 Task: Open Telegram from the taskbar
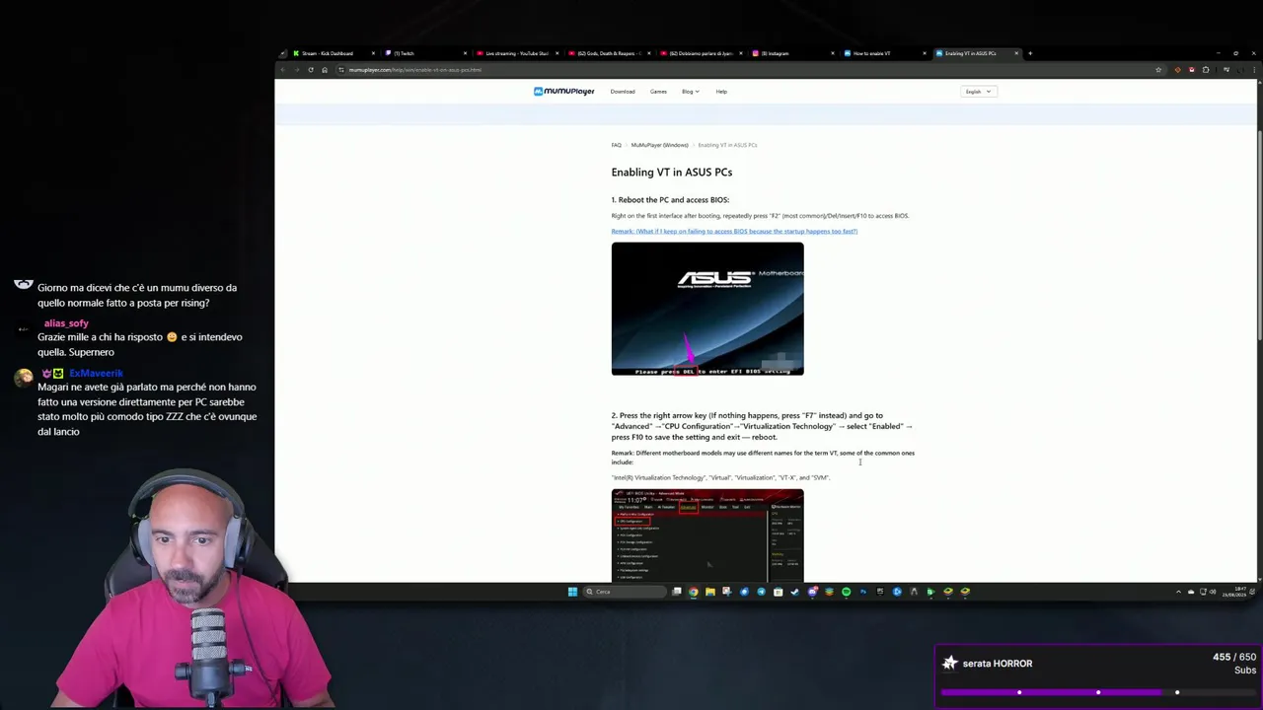click(761, 592)
